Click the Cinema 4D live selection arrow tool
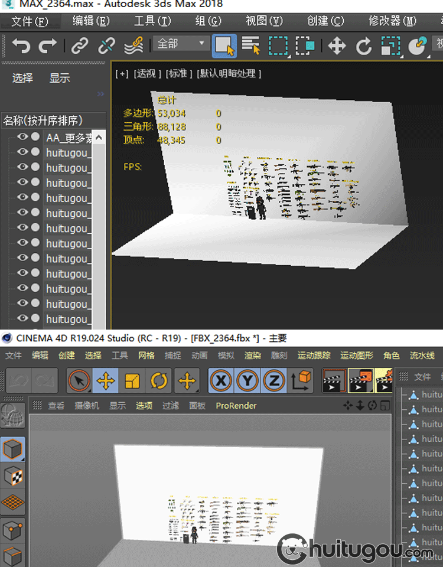The image size is (443, 567). point(79,381)
